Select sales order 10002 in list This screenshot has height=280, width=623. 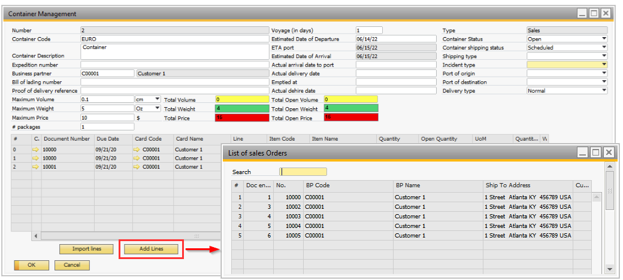[411, 206]
